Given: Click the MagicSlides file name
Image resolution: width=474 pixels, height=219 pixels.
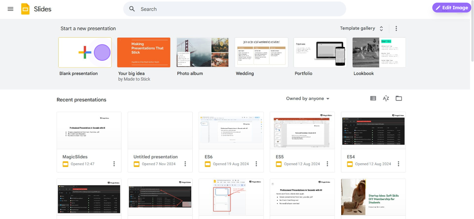Looking at the screenshot, I should 75,157.
